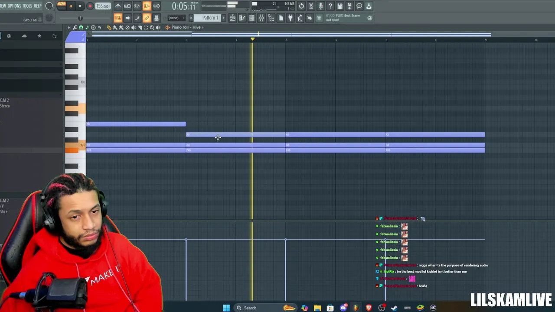Open help with question mark icon
The image size is (555, 312).
[330, 6]
